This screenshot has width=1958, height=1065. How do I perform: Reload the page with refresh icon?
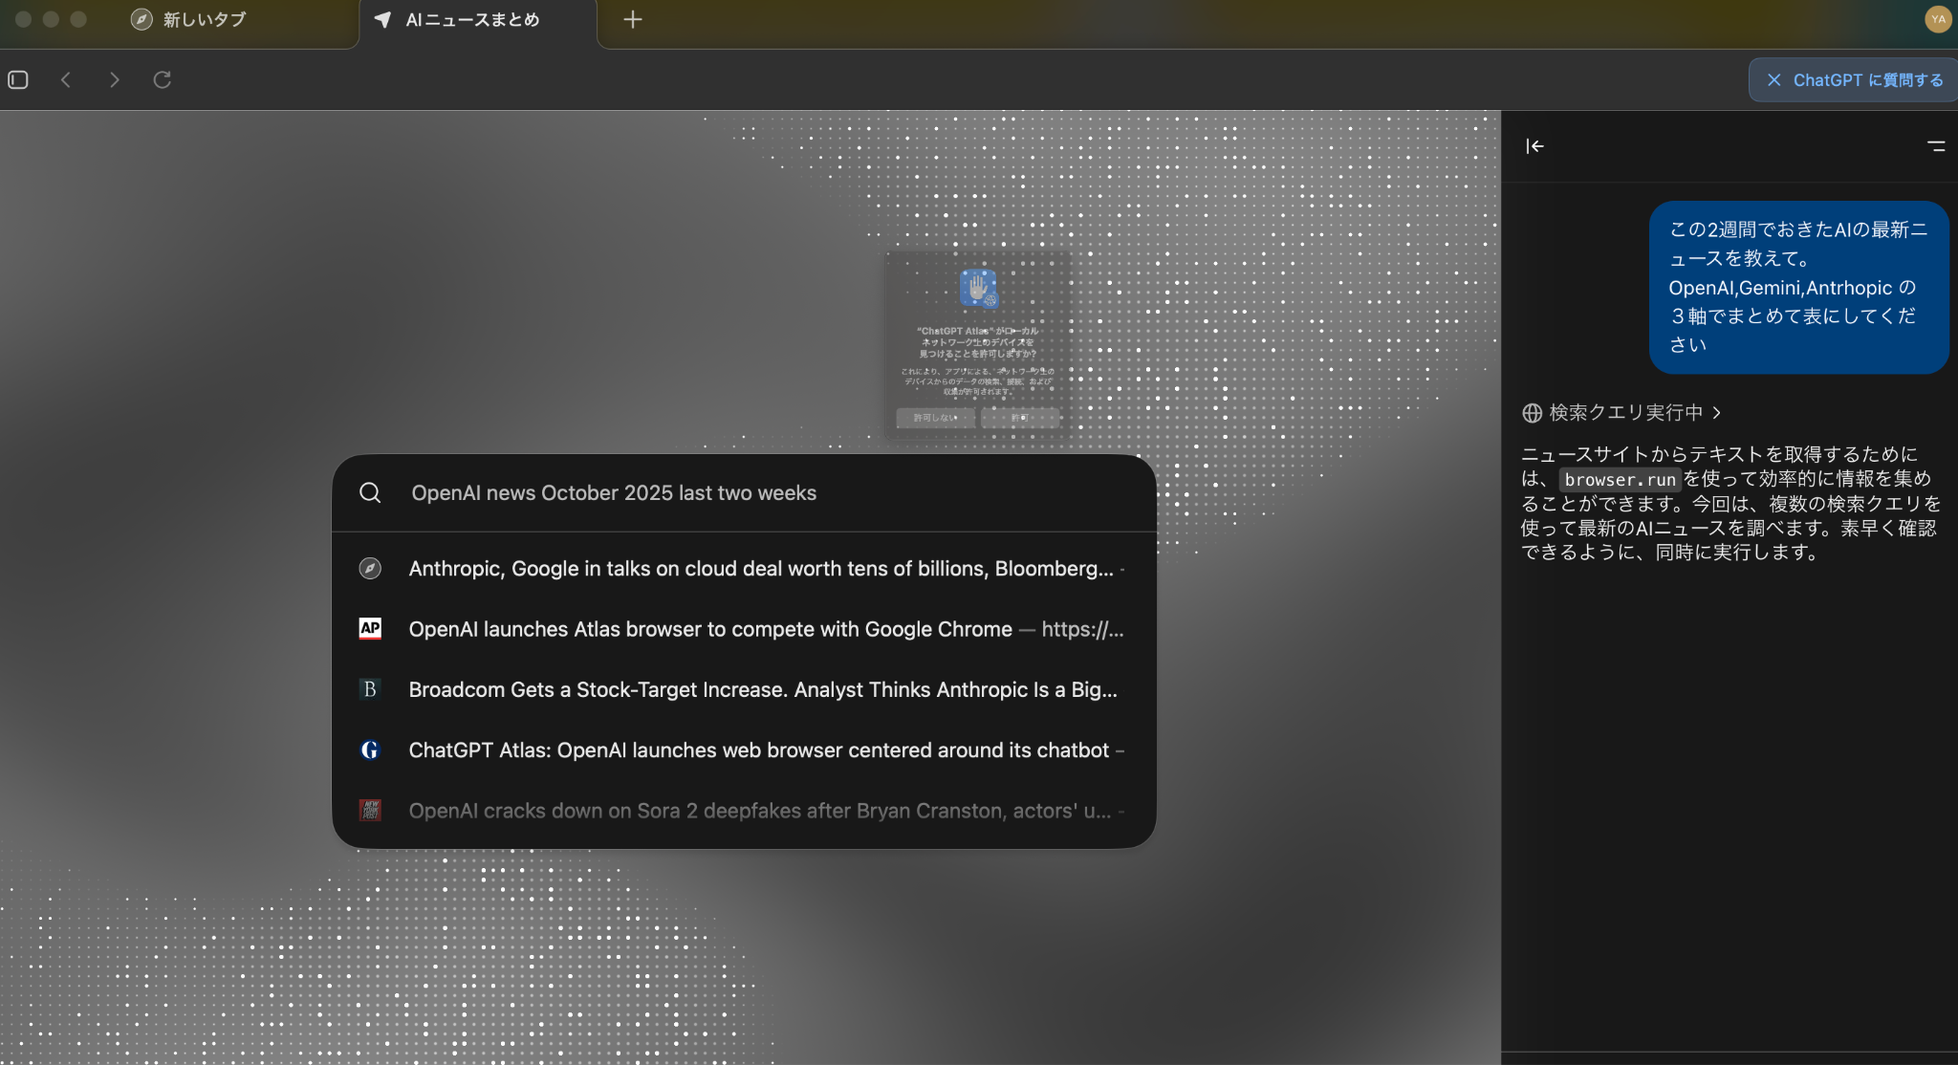(x=163, y=79)
